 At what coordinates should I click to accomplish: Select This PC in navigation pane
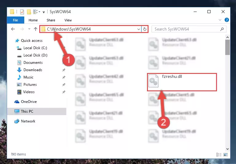point(37,111)
